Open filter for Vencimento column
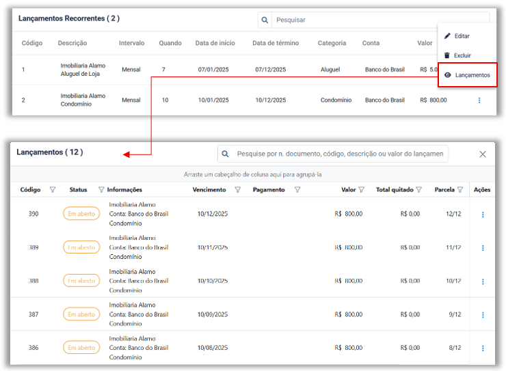Viewport: 506px width, 371px height. pyautogui.click(x=237, y=190)
